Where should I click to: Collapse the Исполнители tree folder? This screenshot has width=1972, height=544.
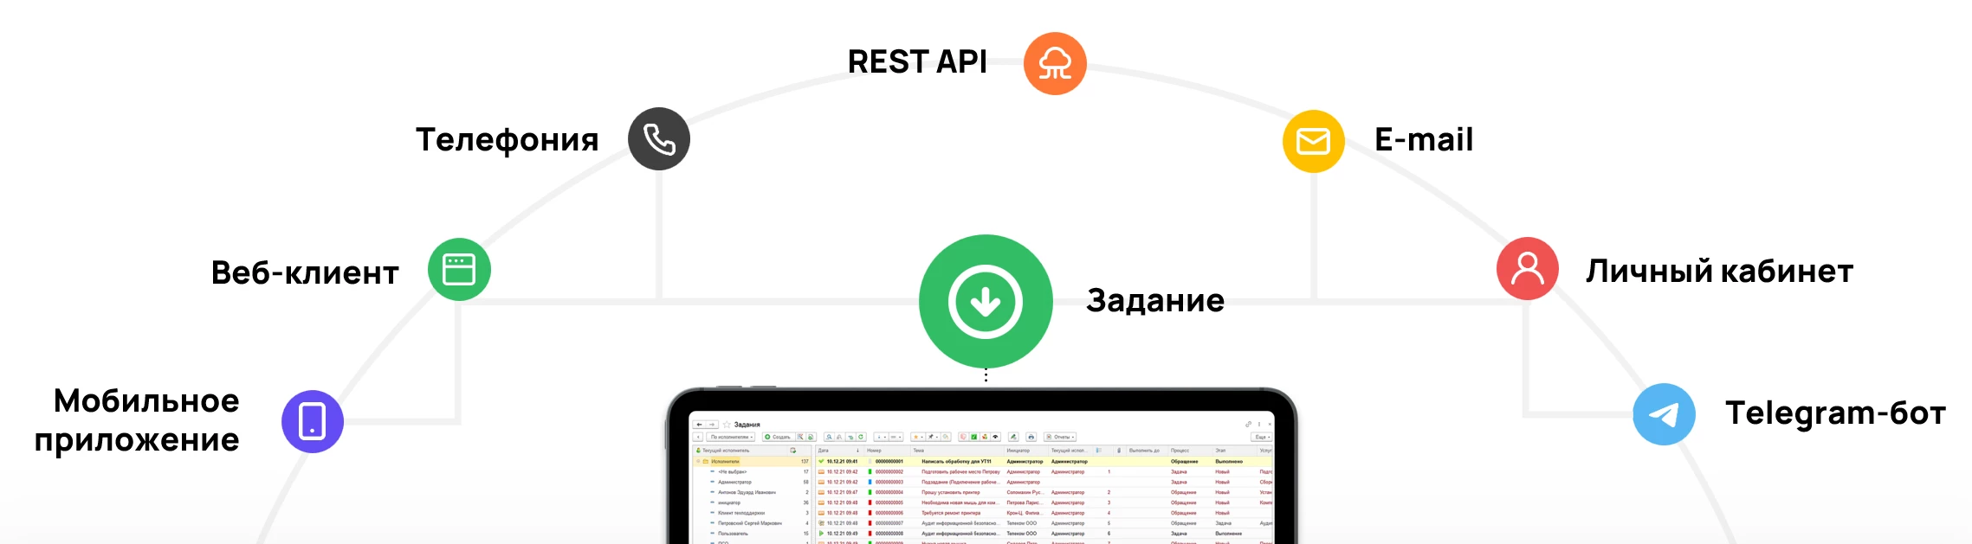tap(698, 462)
